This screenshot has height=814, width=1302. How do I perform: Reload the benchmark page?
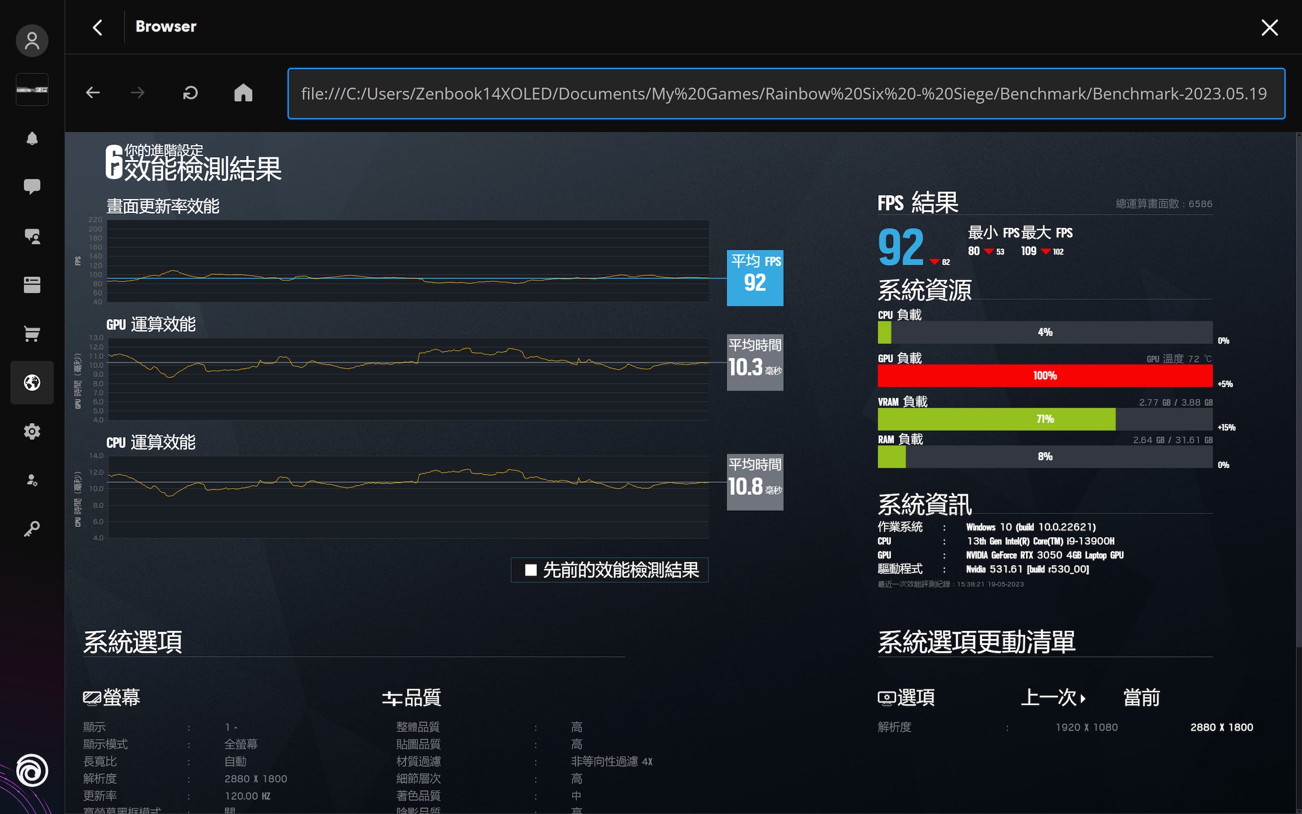(x=190, y=93)
